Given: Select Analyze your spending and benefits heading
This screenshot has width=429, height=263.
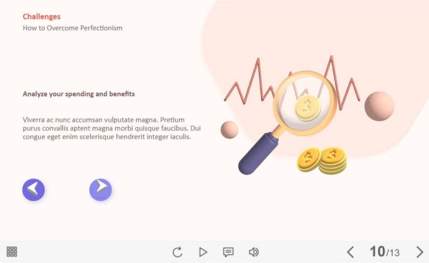Looking at the screenshot, I should (79, 94).
